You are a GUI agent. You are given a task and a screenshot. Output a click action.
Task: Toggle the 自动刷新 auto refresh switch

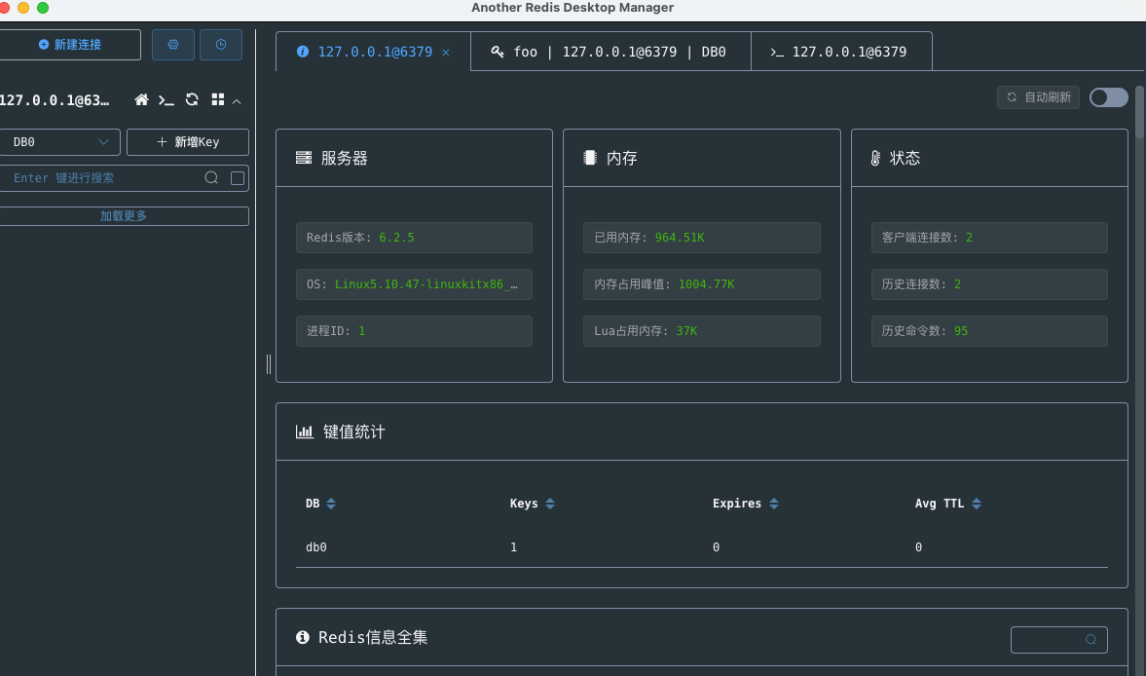pos(1108,97)
